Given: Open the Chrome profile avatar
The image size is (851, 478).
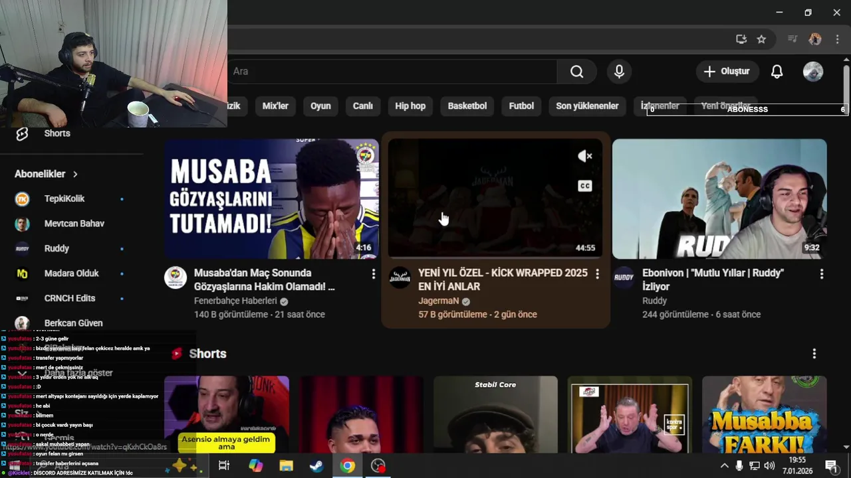Looking at the screenshot, I should [x=815, y=39].
